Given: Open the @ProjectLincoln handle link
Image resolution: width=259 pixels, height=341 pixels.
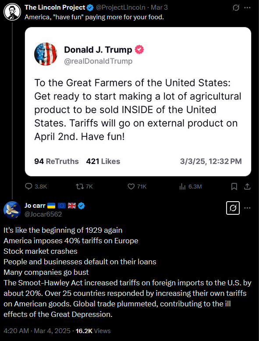Looking at the screenshot, I should tap(121, 7).
